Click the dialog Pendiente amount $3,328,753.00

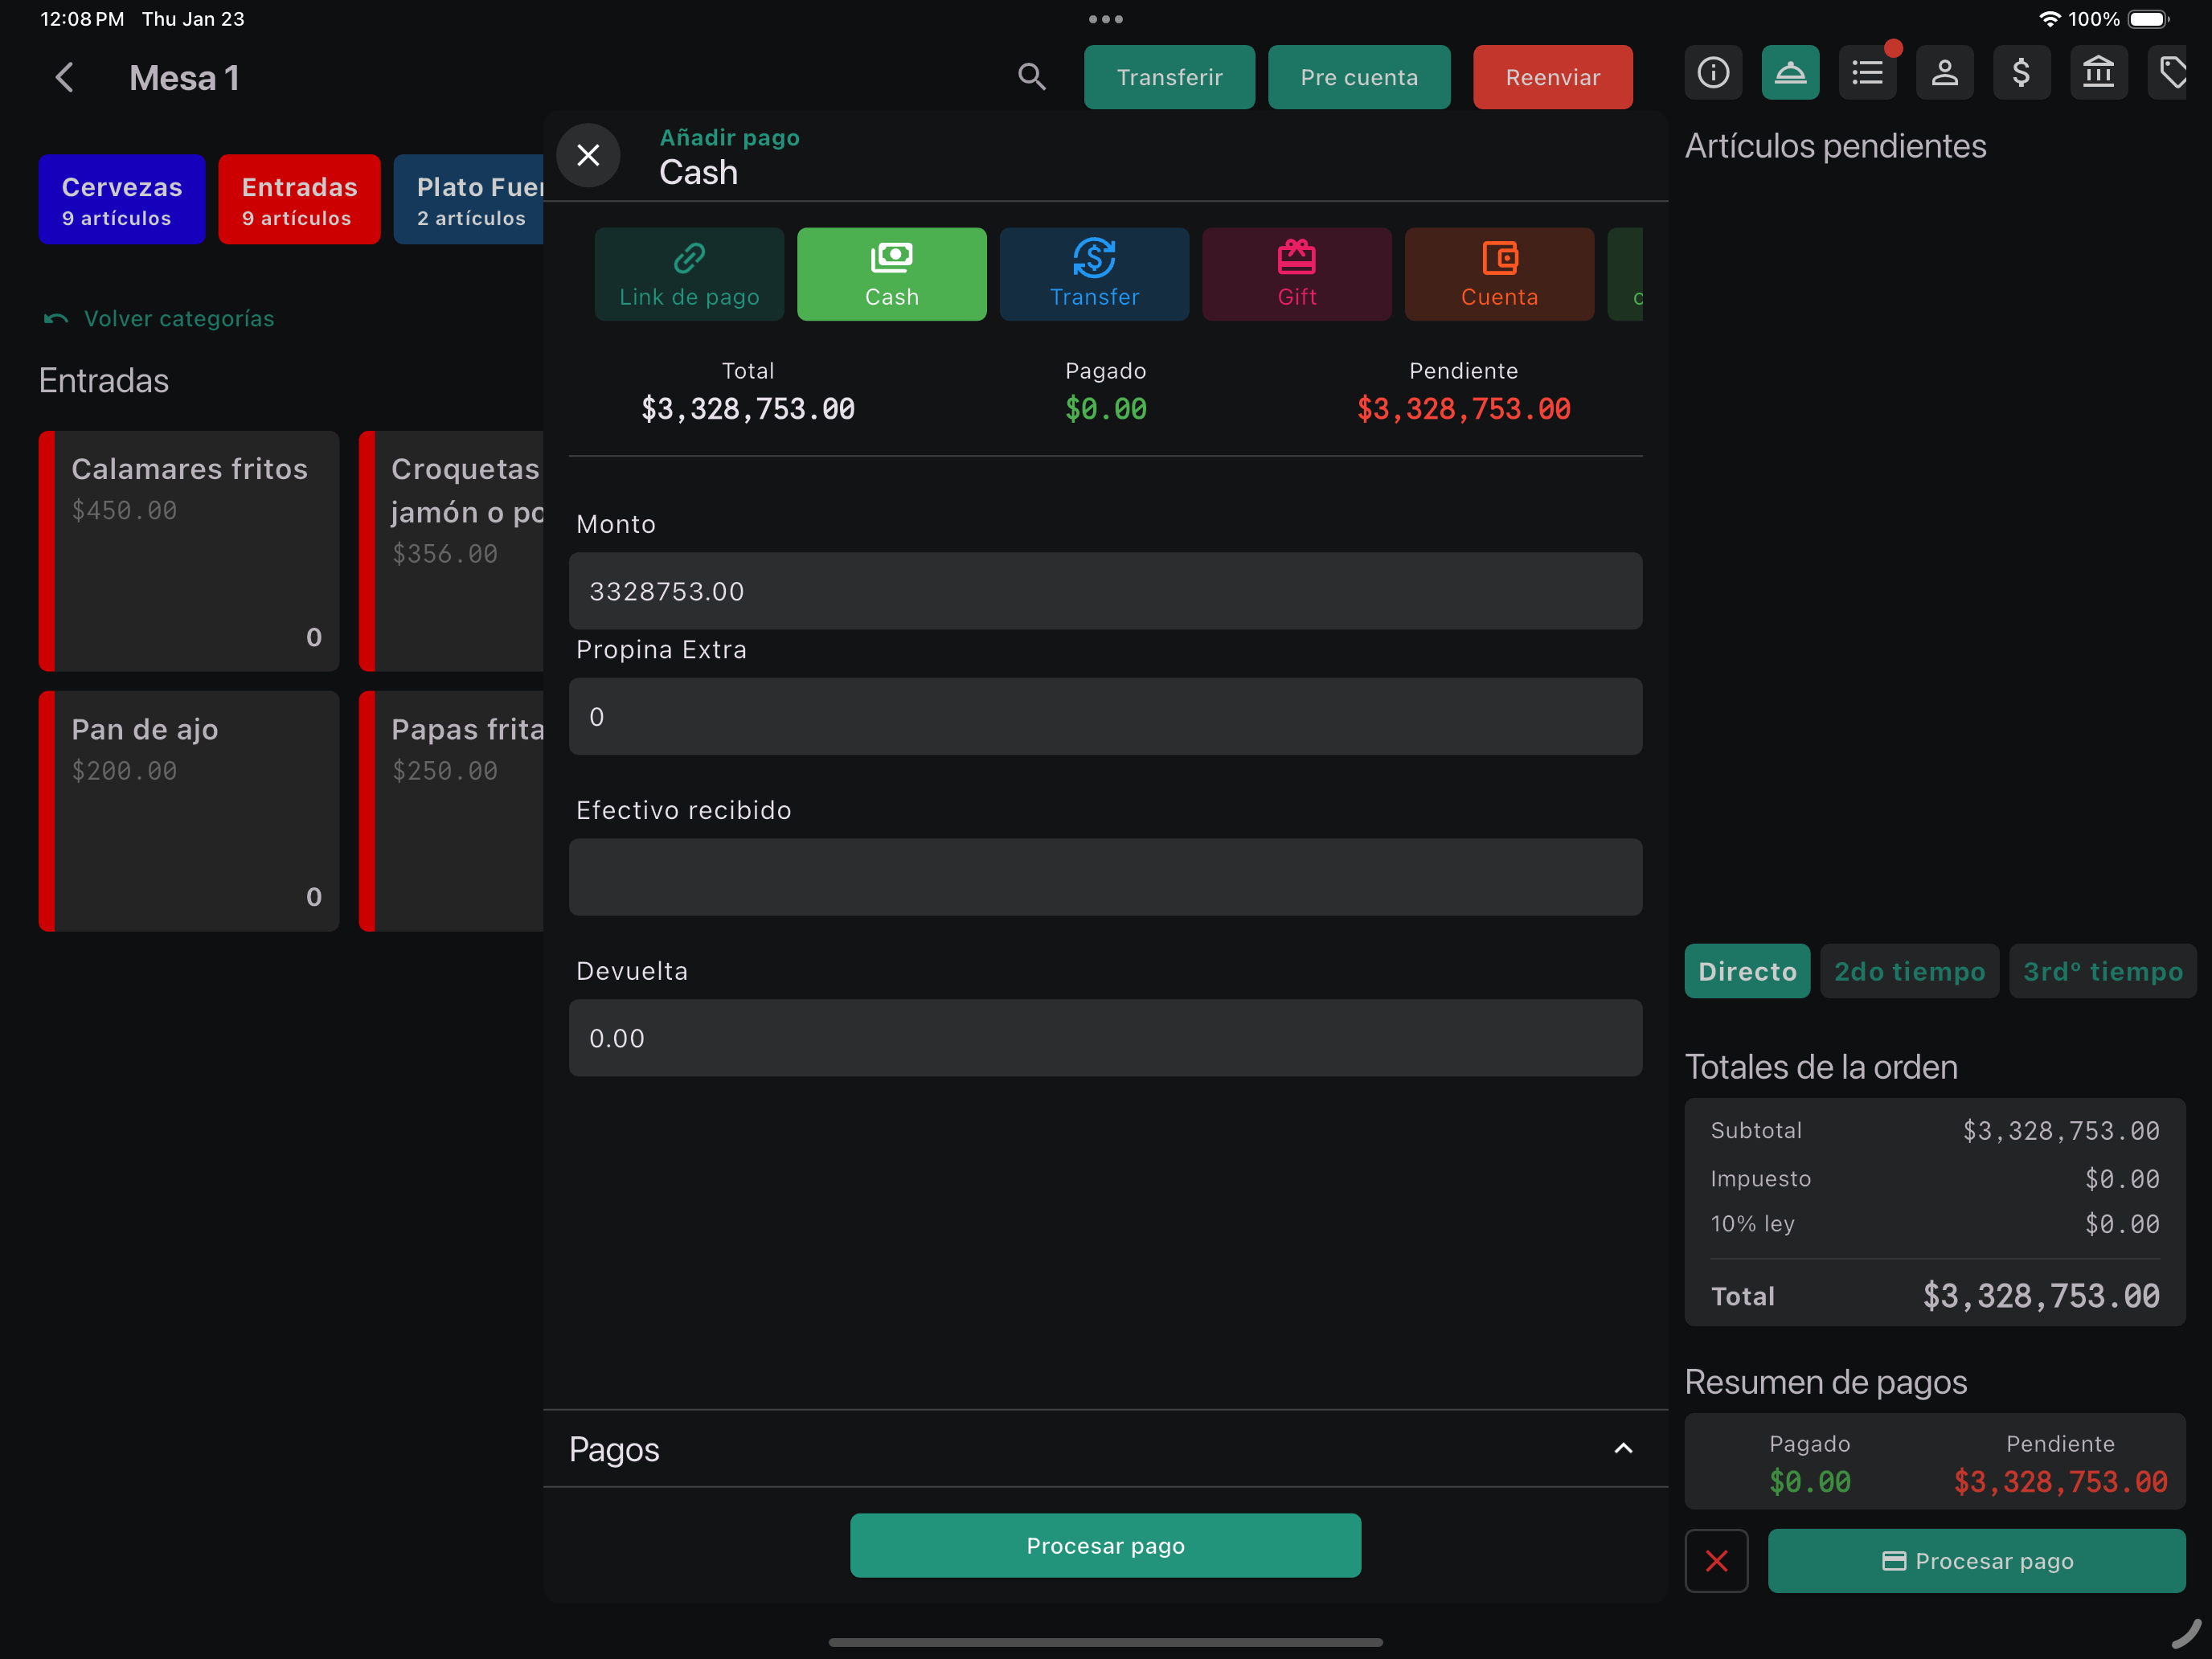point(1463,408)
